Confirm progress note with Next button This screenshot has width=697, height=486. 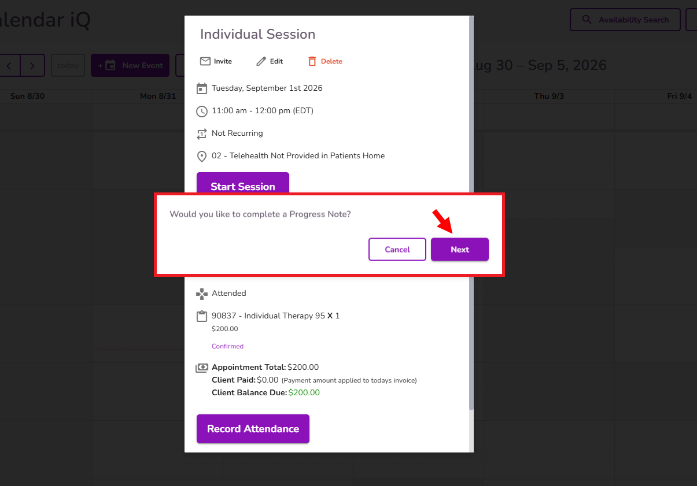pos(460,250)
